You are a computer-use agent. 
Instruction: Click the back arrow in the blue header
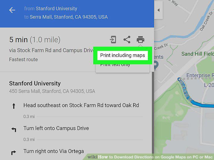coord(12,10)
